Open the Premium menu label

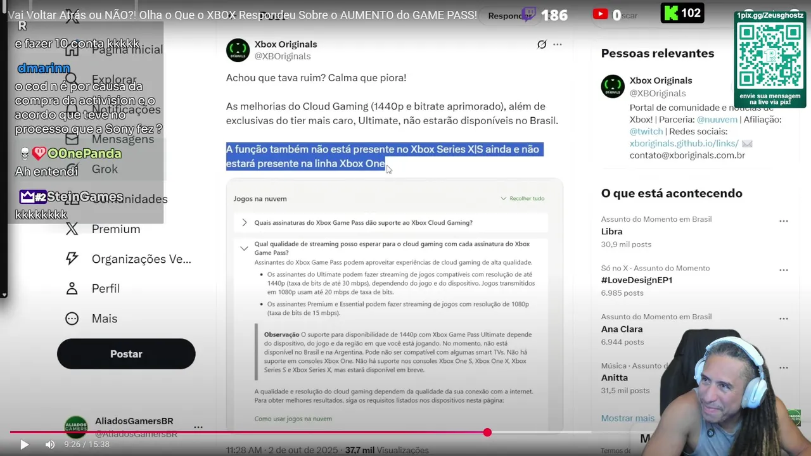point(116,229)
